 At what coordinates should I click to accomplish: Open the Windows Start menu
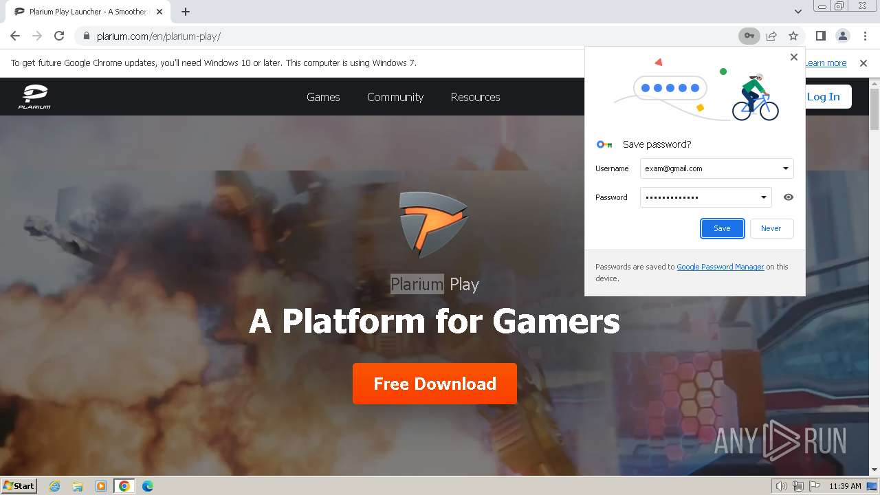tap(19, 485)
